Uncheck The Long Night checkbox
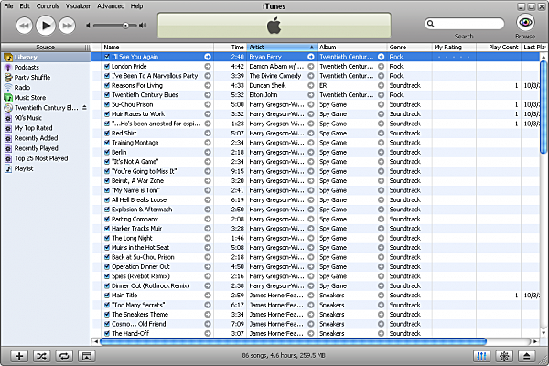The height and width of the screenshot is (366, 549). pyautogui.click(x=107, y=238)
